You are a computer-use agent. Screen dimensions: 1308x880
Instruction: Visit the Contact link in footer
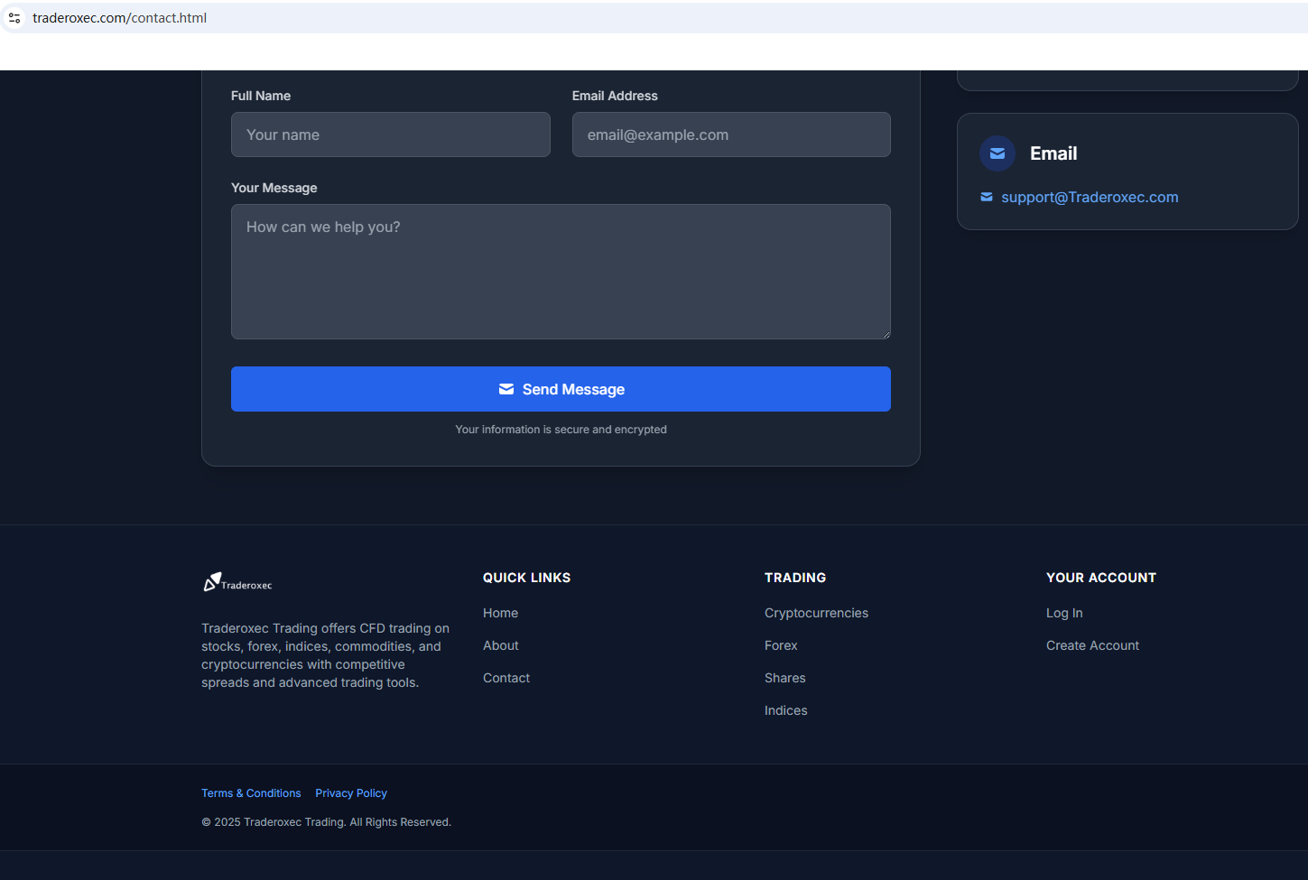pyautogui.click(x=506, y=678)
